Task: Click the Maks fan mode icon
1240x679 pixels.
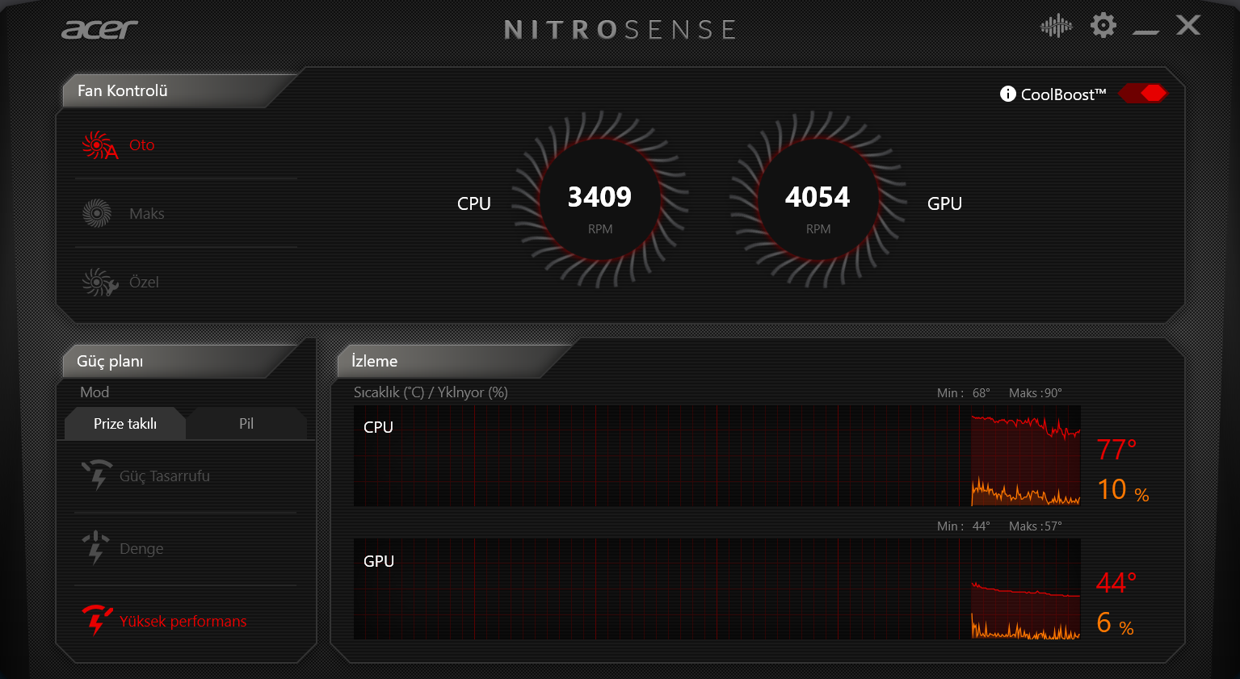Action: pyautogui.click(x=97, y=213)
